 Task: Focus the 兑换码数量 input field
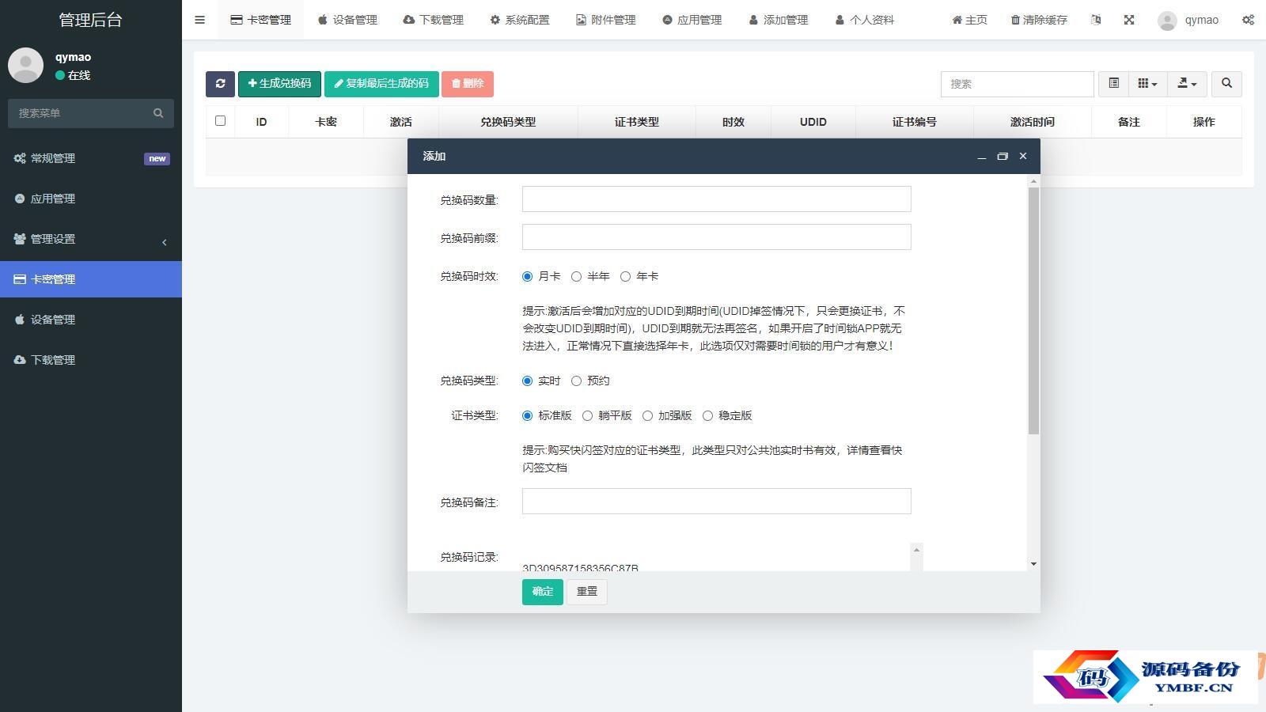click(x=717, y=199)
